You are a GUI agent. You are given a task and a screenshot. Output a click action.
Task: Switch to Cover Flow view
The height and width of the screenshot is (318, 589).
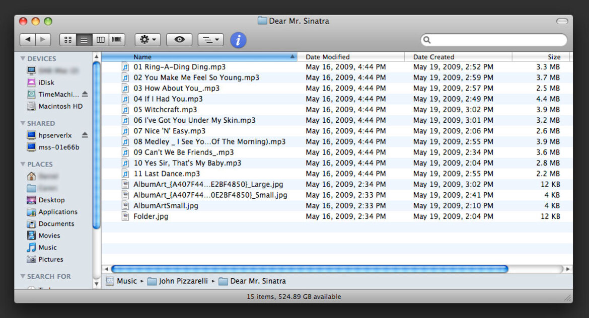(117, 39)
